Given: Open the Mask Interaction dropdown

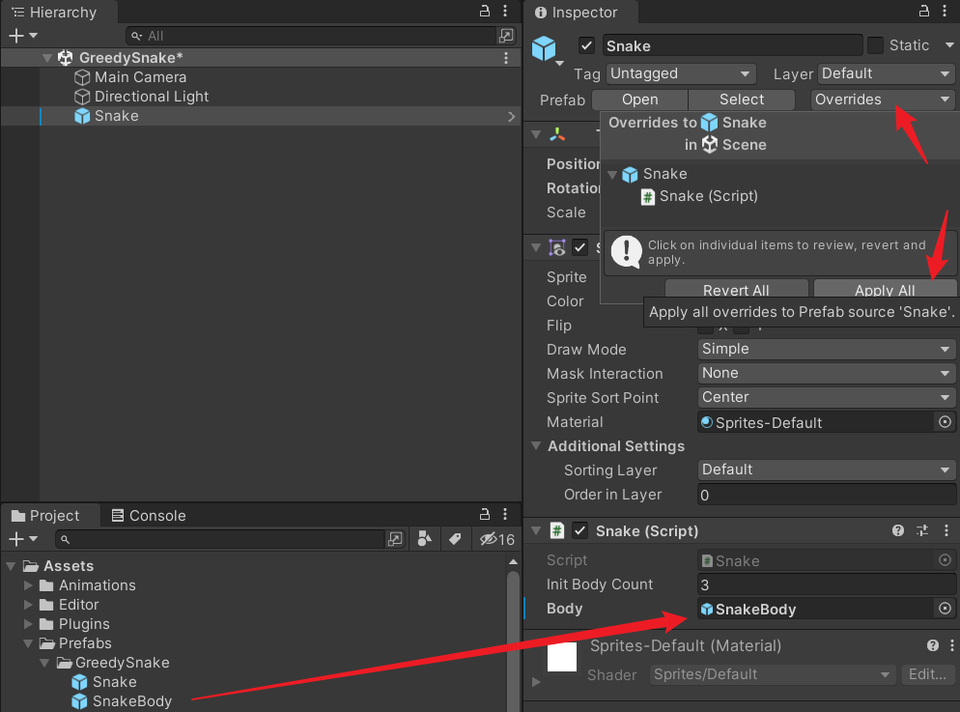Looking at the screenshot, I should pyautogui.click(x=827, y=374).
